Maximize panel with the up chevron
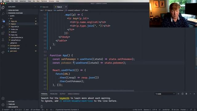 click(x=190, y=94)
